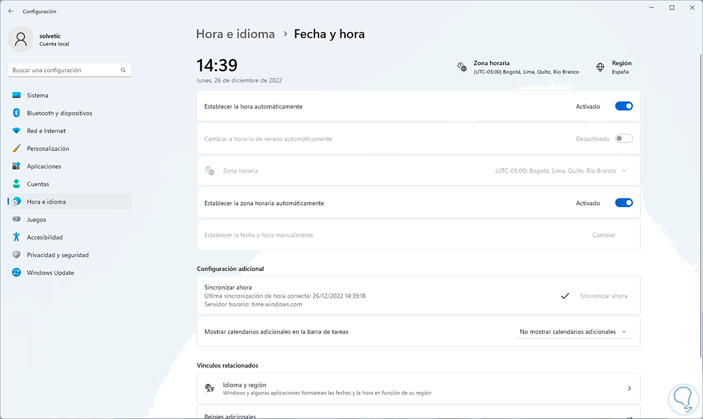Image resolution: width=703 pixels, height=419 pixels.
Task: Navigate to Hora e idioma breadcrumb
Action: tap(235, 34)
